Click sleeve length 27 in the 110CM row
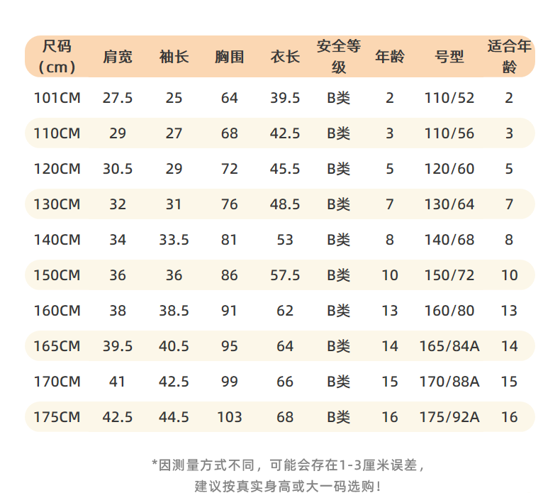 pyautogui.click(x=174, y=133)
